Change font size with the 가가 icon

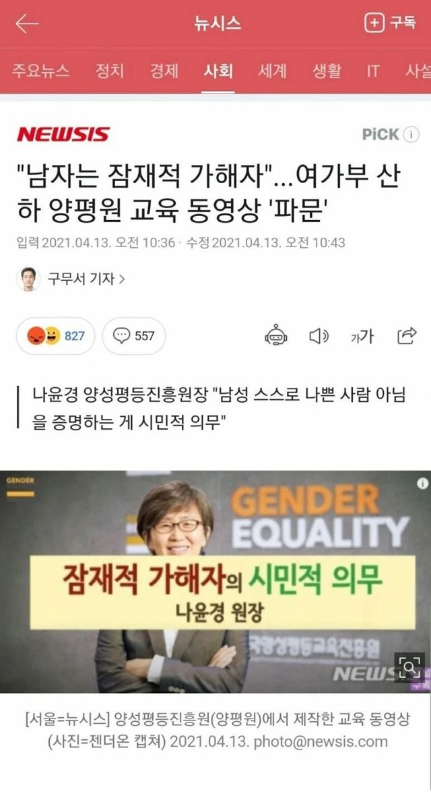point(362,337)
